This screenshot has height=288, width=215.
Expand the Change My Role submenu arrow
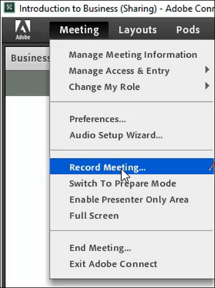click(x=207, y=86)
